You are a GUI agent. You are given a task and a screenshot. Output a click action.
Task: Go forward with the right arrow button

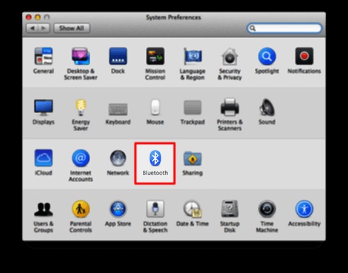tap(44, 28)
